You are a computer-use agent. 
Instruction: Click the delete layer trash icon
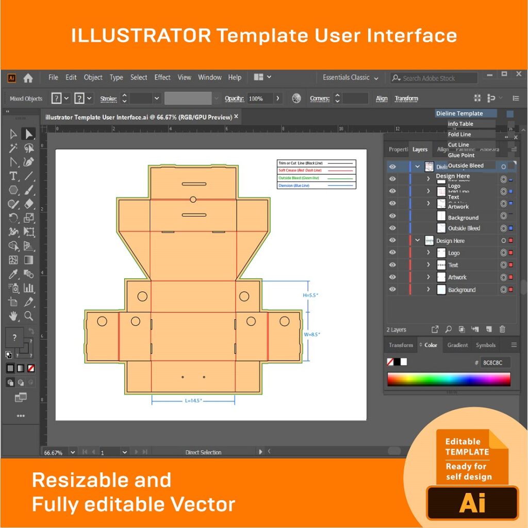click(x=502, y=329)
